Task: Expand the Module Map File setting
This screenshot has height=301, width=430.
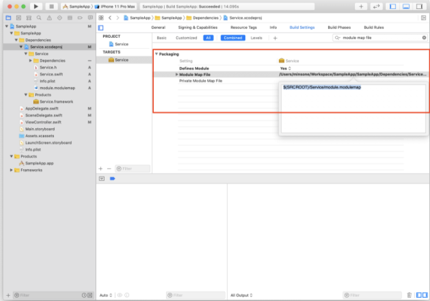Action: pos(177,74)
